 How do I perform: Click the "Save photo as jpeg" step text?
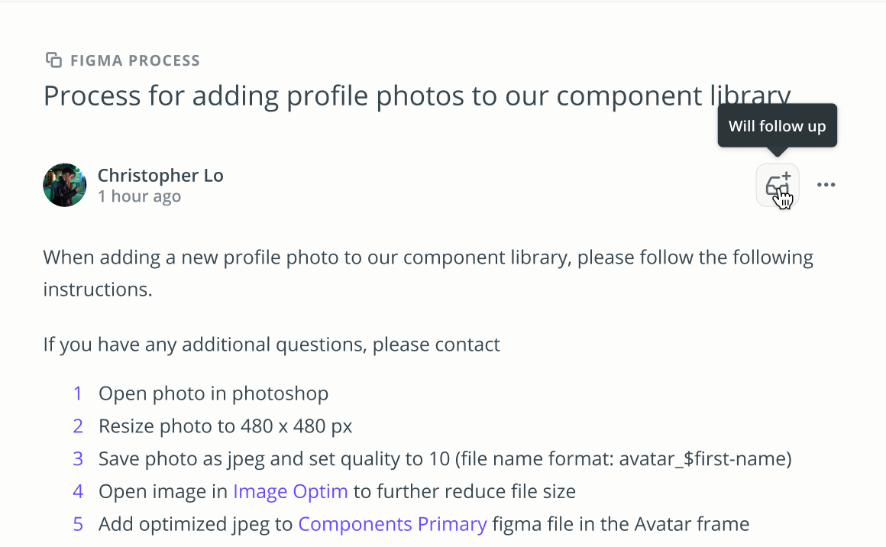coord(445,458)
